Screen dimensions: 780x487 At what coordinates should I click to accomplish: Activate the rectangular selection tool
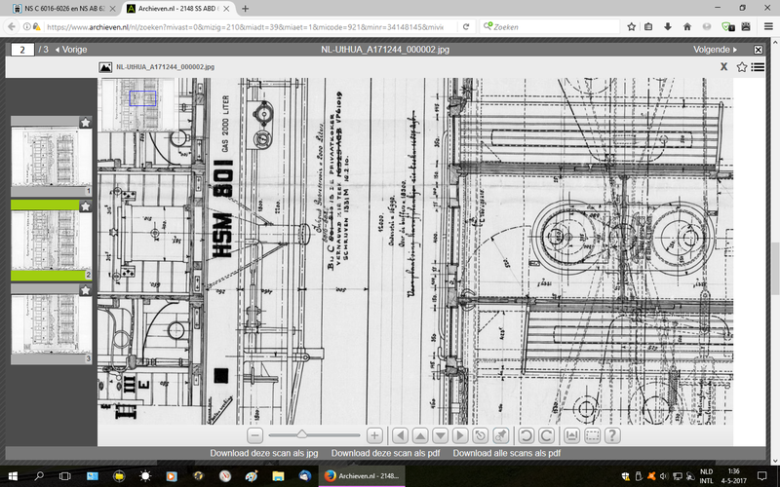coord(592,435)
